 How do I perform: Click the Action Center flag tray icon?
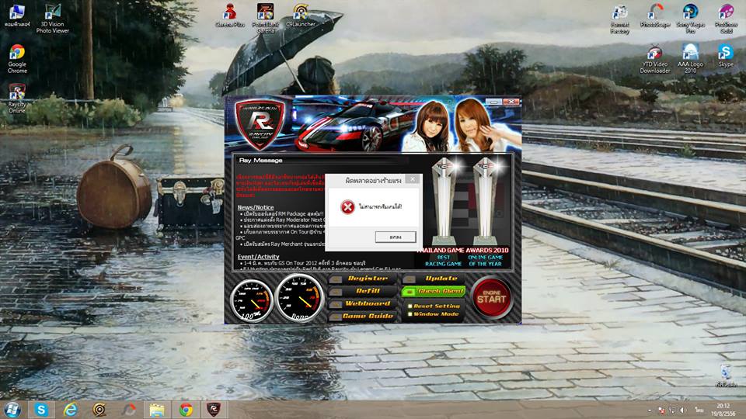click(661, 410)
